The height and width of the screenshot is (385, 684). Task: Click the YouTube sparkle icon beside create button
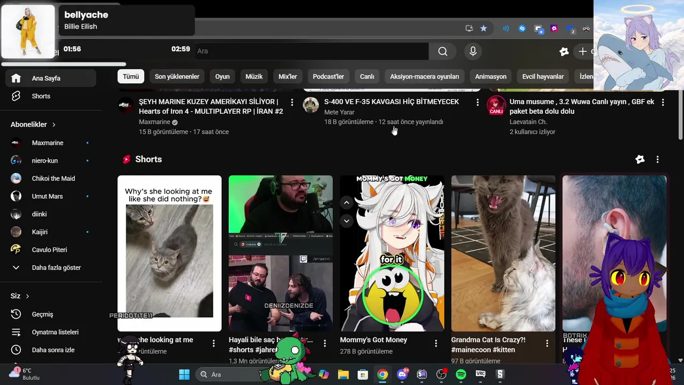pyautogui.click(x=564, y=51)
